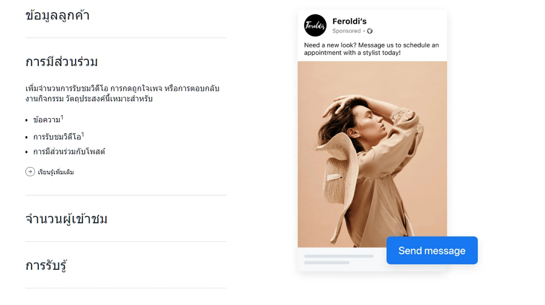Click footnote 1 next to ข้อความ
Image resolution: width=545 pixels, height=305 pixels.
[62, 117]
